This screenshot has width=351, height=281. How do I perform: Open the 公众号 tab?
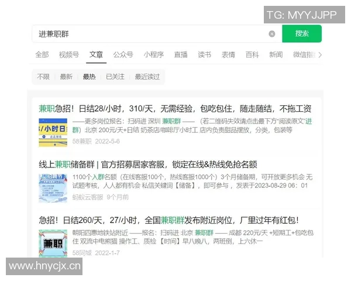[x=123, y=54]
